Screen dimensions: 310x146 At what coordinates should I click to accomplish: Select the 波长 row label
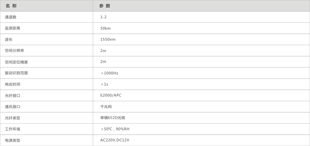click(x=9, y=39)
